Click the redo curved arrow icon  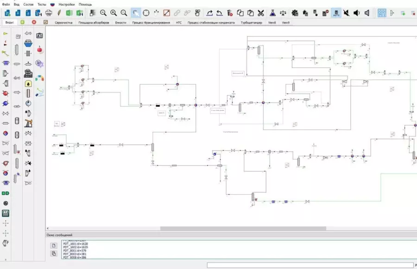pos(209,13)
